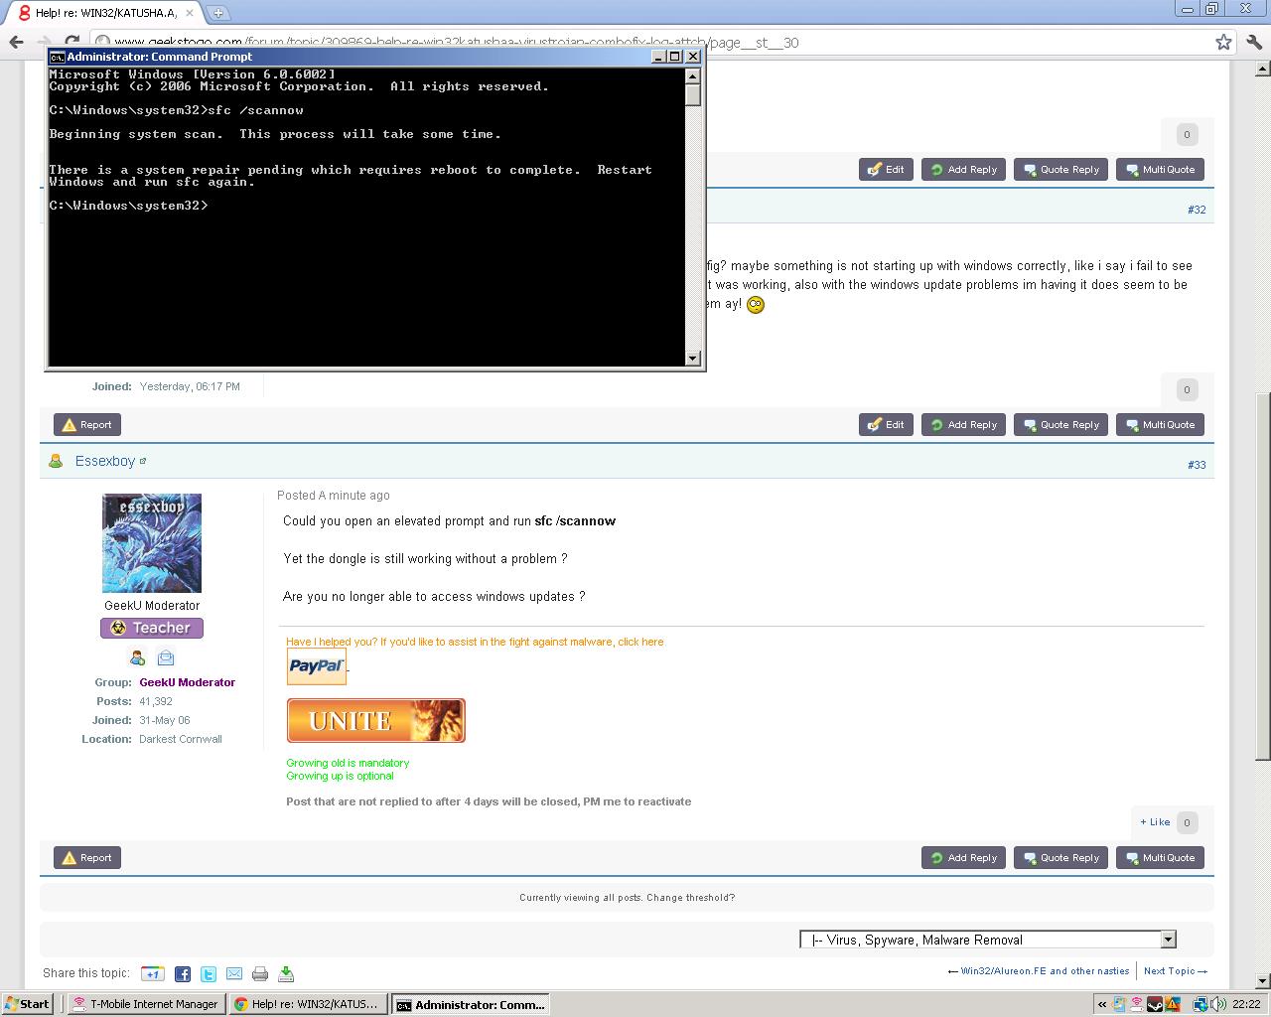Open the #33 post permalink
This screenshot has height=1017, width=1271.
point(1197,465)
